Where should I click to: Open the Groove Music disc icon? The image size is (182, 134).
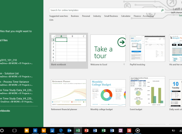coord(138,131)
